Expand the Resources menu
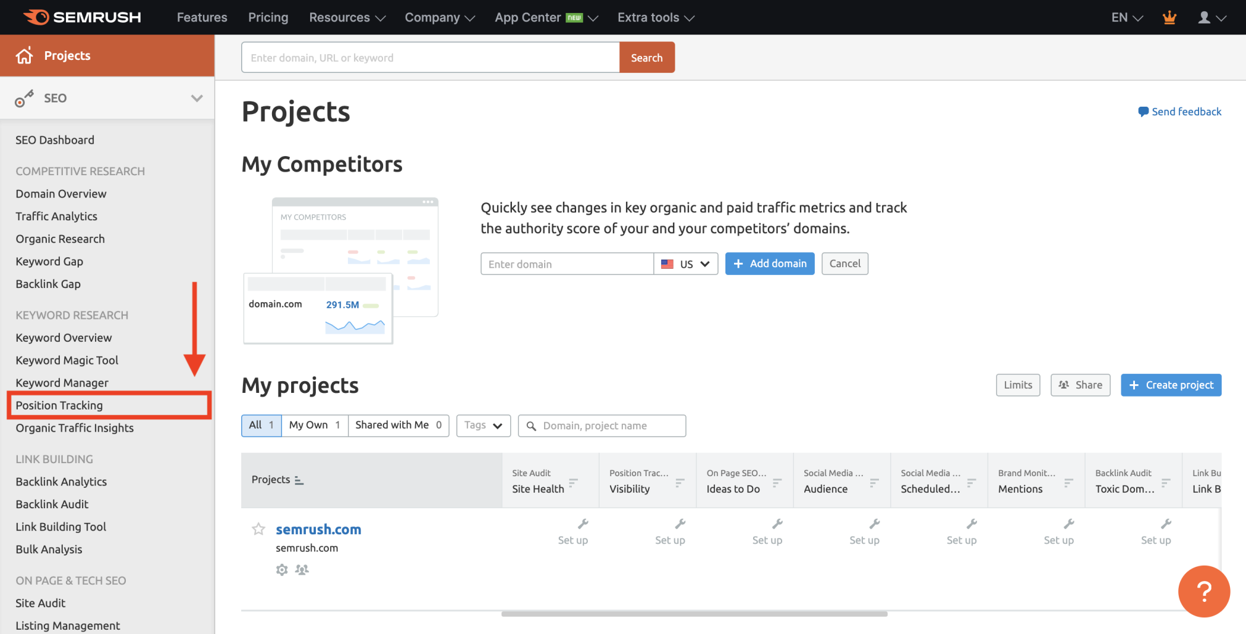 click(x=347, y=17)
